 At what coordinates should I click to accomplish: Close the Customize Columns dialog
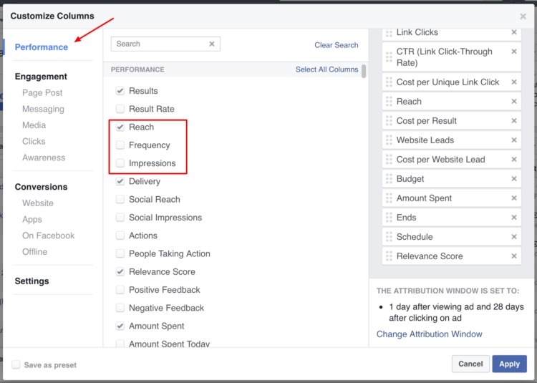click(x=523, y=16)
